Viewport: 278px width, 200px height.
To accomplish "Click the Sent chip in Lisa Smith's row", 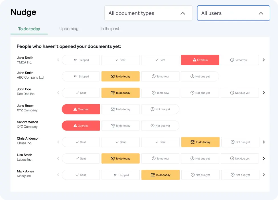I will pyautogui.click(x=81, y=158).
